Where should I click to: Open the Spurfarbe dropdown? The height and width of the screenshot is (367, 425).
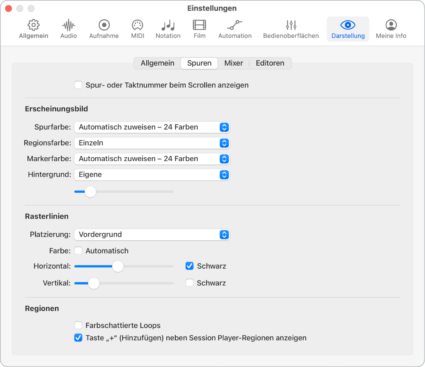[152, 127]
